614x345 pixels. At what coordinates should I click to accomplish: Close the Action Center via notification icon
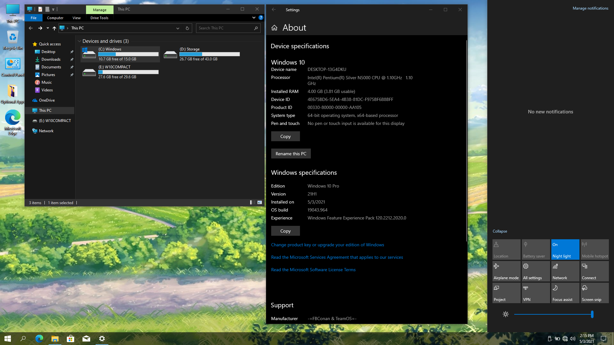pyautogui.click(x=603, y=339)
